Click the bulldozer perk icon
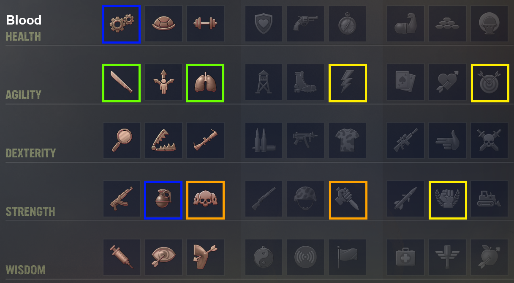 [490, 199]
